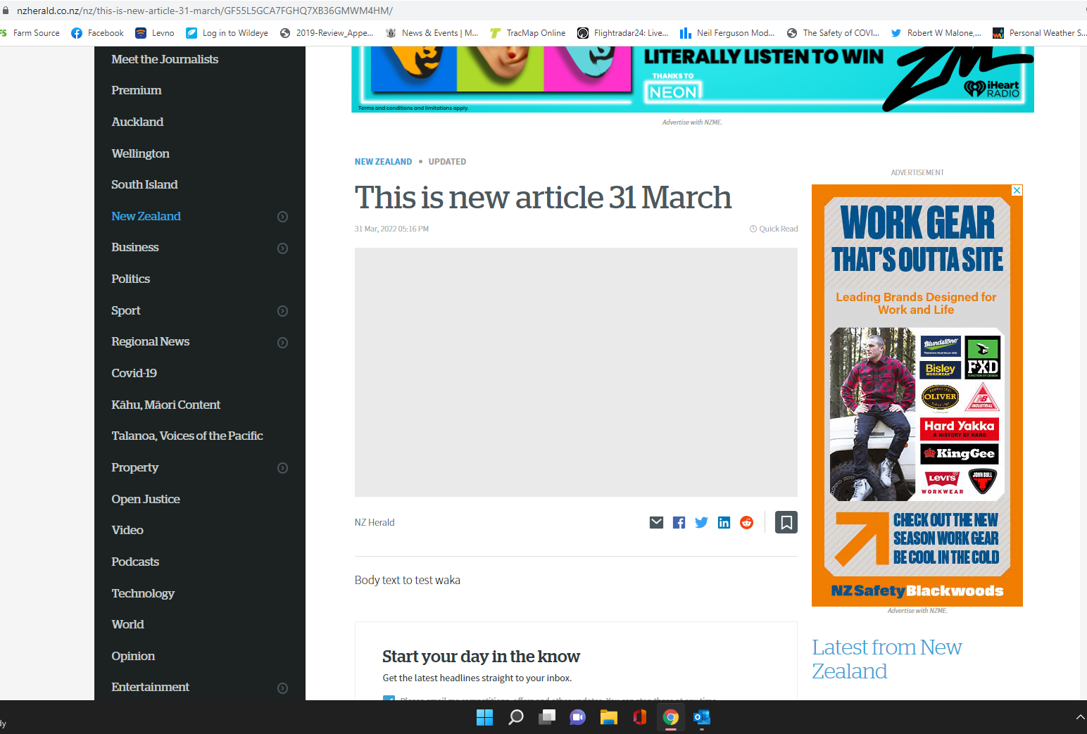Image resolution: width=1087 pixels, height=734 pixels.
Task: Open Auckland section
Action: pyautogui.click(x=137, y=122)
